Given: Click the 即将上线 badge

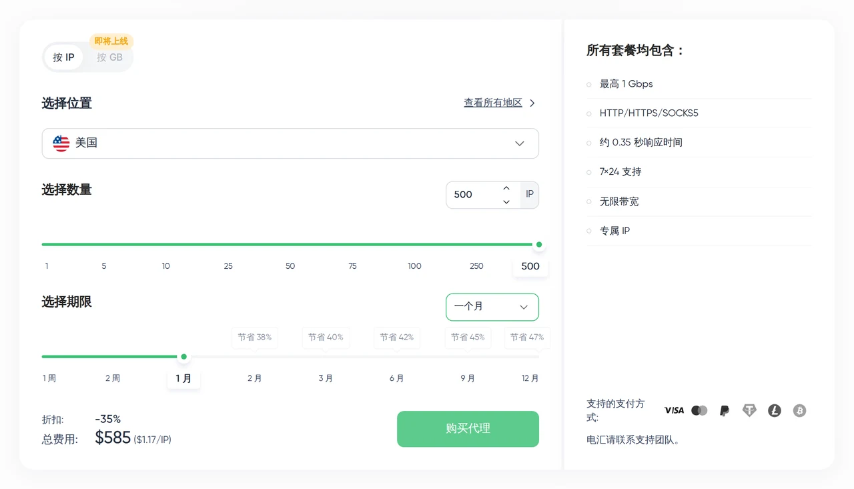Looking at the screenshot, I should [x=111, y=41].
